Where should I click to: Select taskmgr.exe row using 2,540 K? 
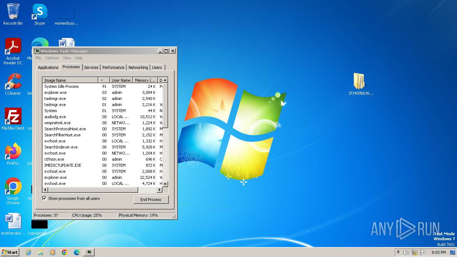click(102, 99)
